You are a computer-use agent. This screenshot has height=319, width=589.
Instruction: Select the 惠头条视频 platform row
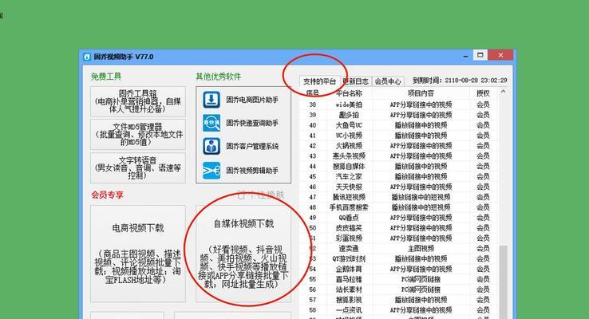(x=399, y=156)
